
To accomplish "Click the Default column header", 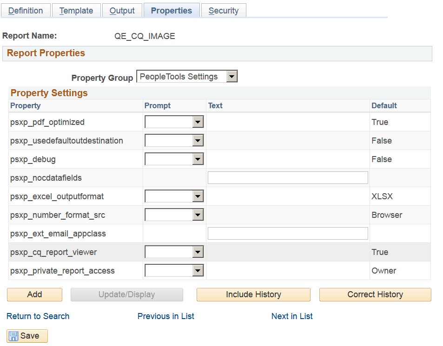I will click(x=384, y=105).
